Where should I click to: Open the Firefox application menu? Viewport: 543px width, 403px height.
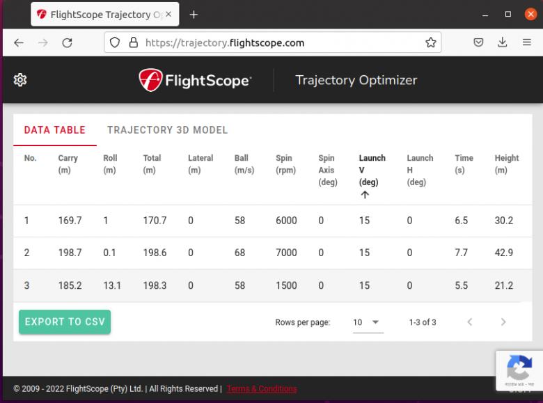[x=526, y=42]
